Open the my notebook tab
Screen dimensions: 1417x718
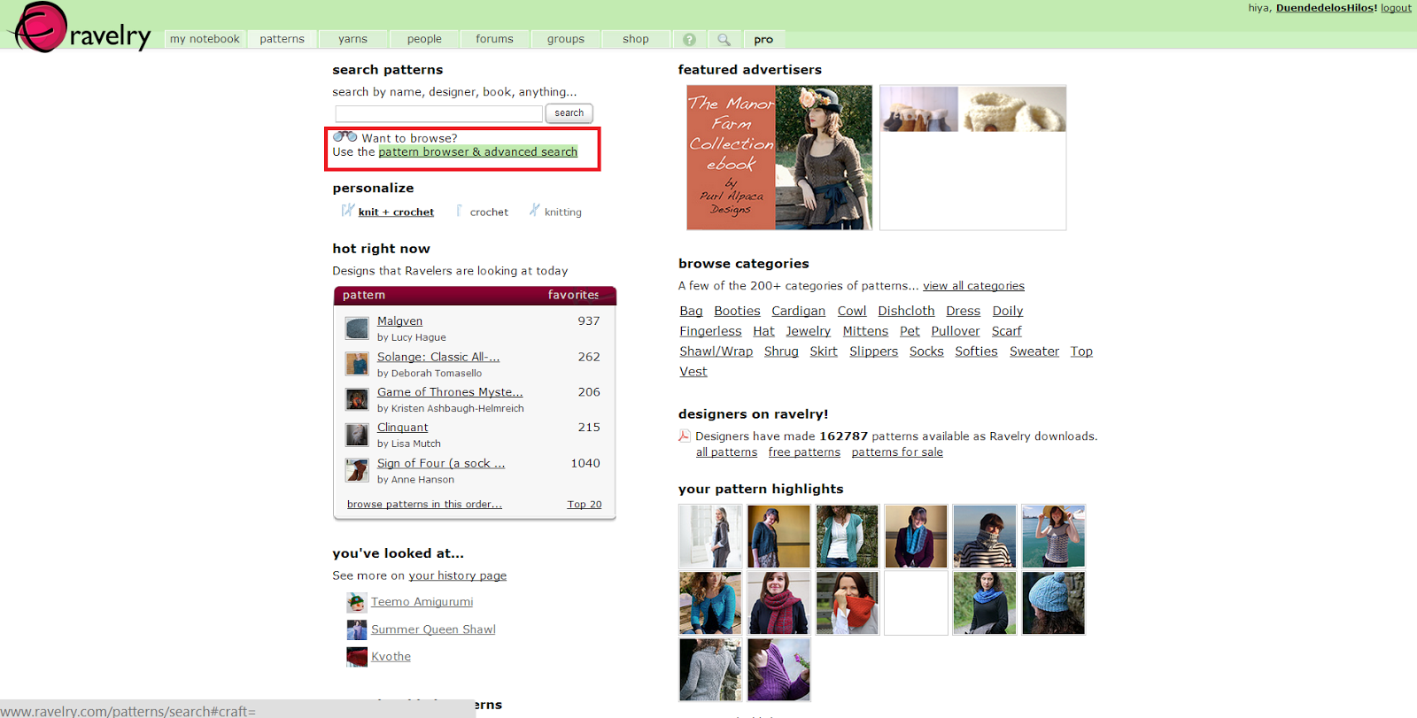pyautogui.click(x=205, y=40)
